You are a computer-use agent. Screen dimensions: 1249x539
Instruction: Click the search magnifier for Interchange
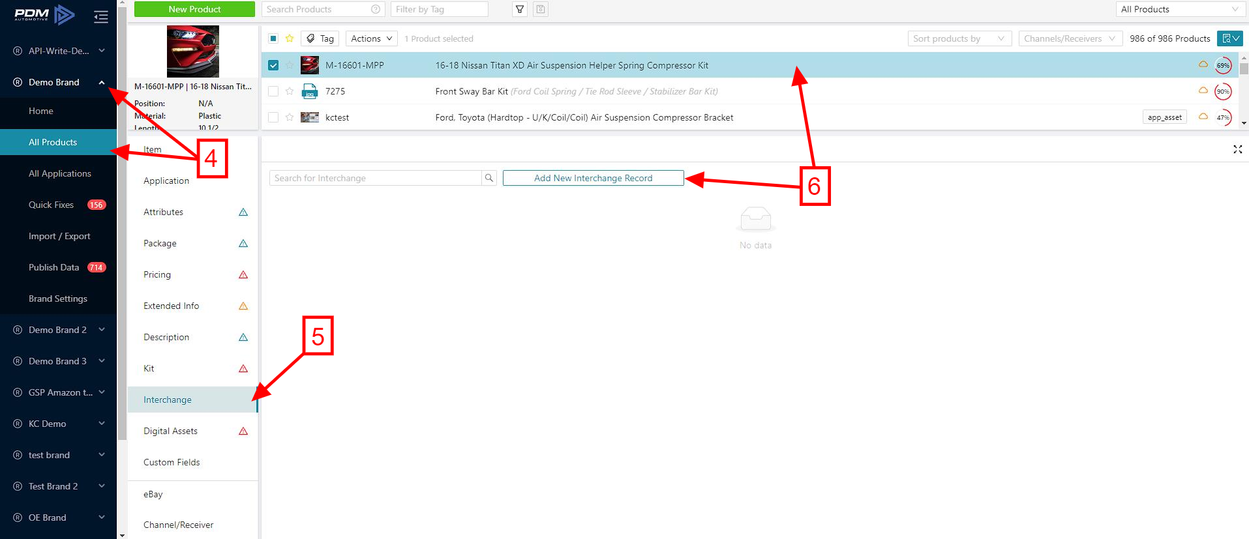click(489, 178)
